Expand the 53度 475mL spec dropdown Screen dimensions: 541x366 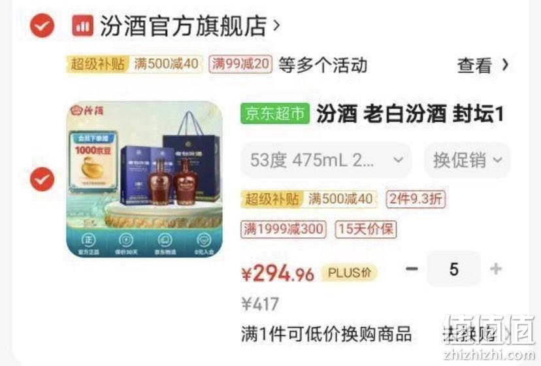pos(326,160)
